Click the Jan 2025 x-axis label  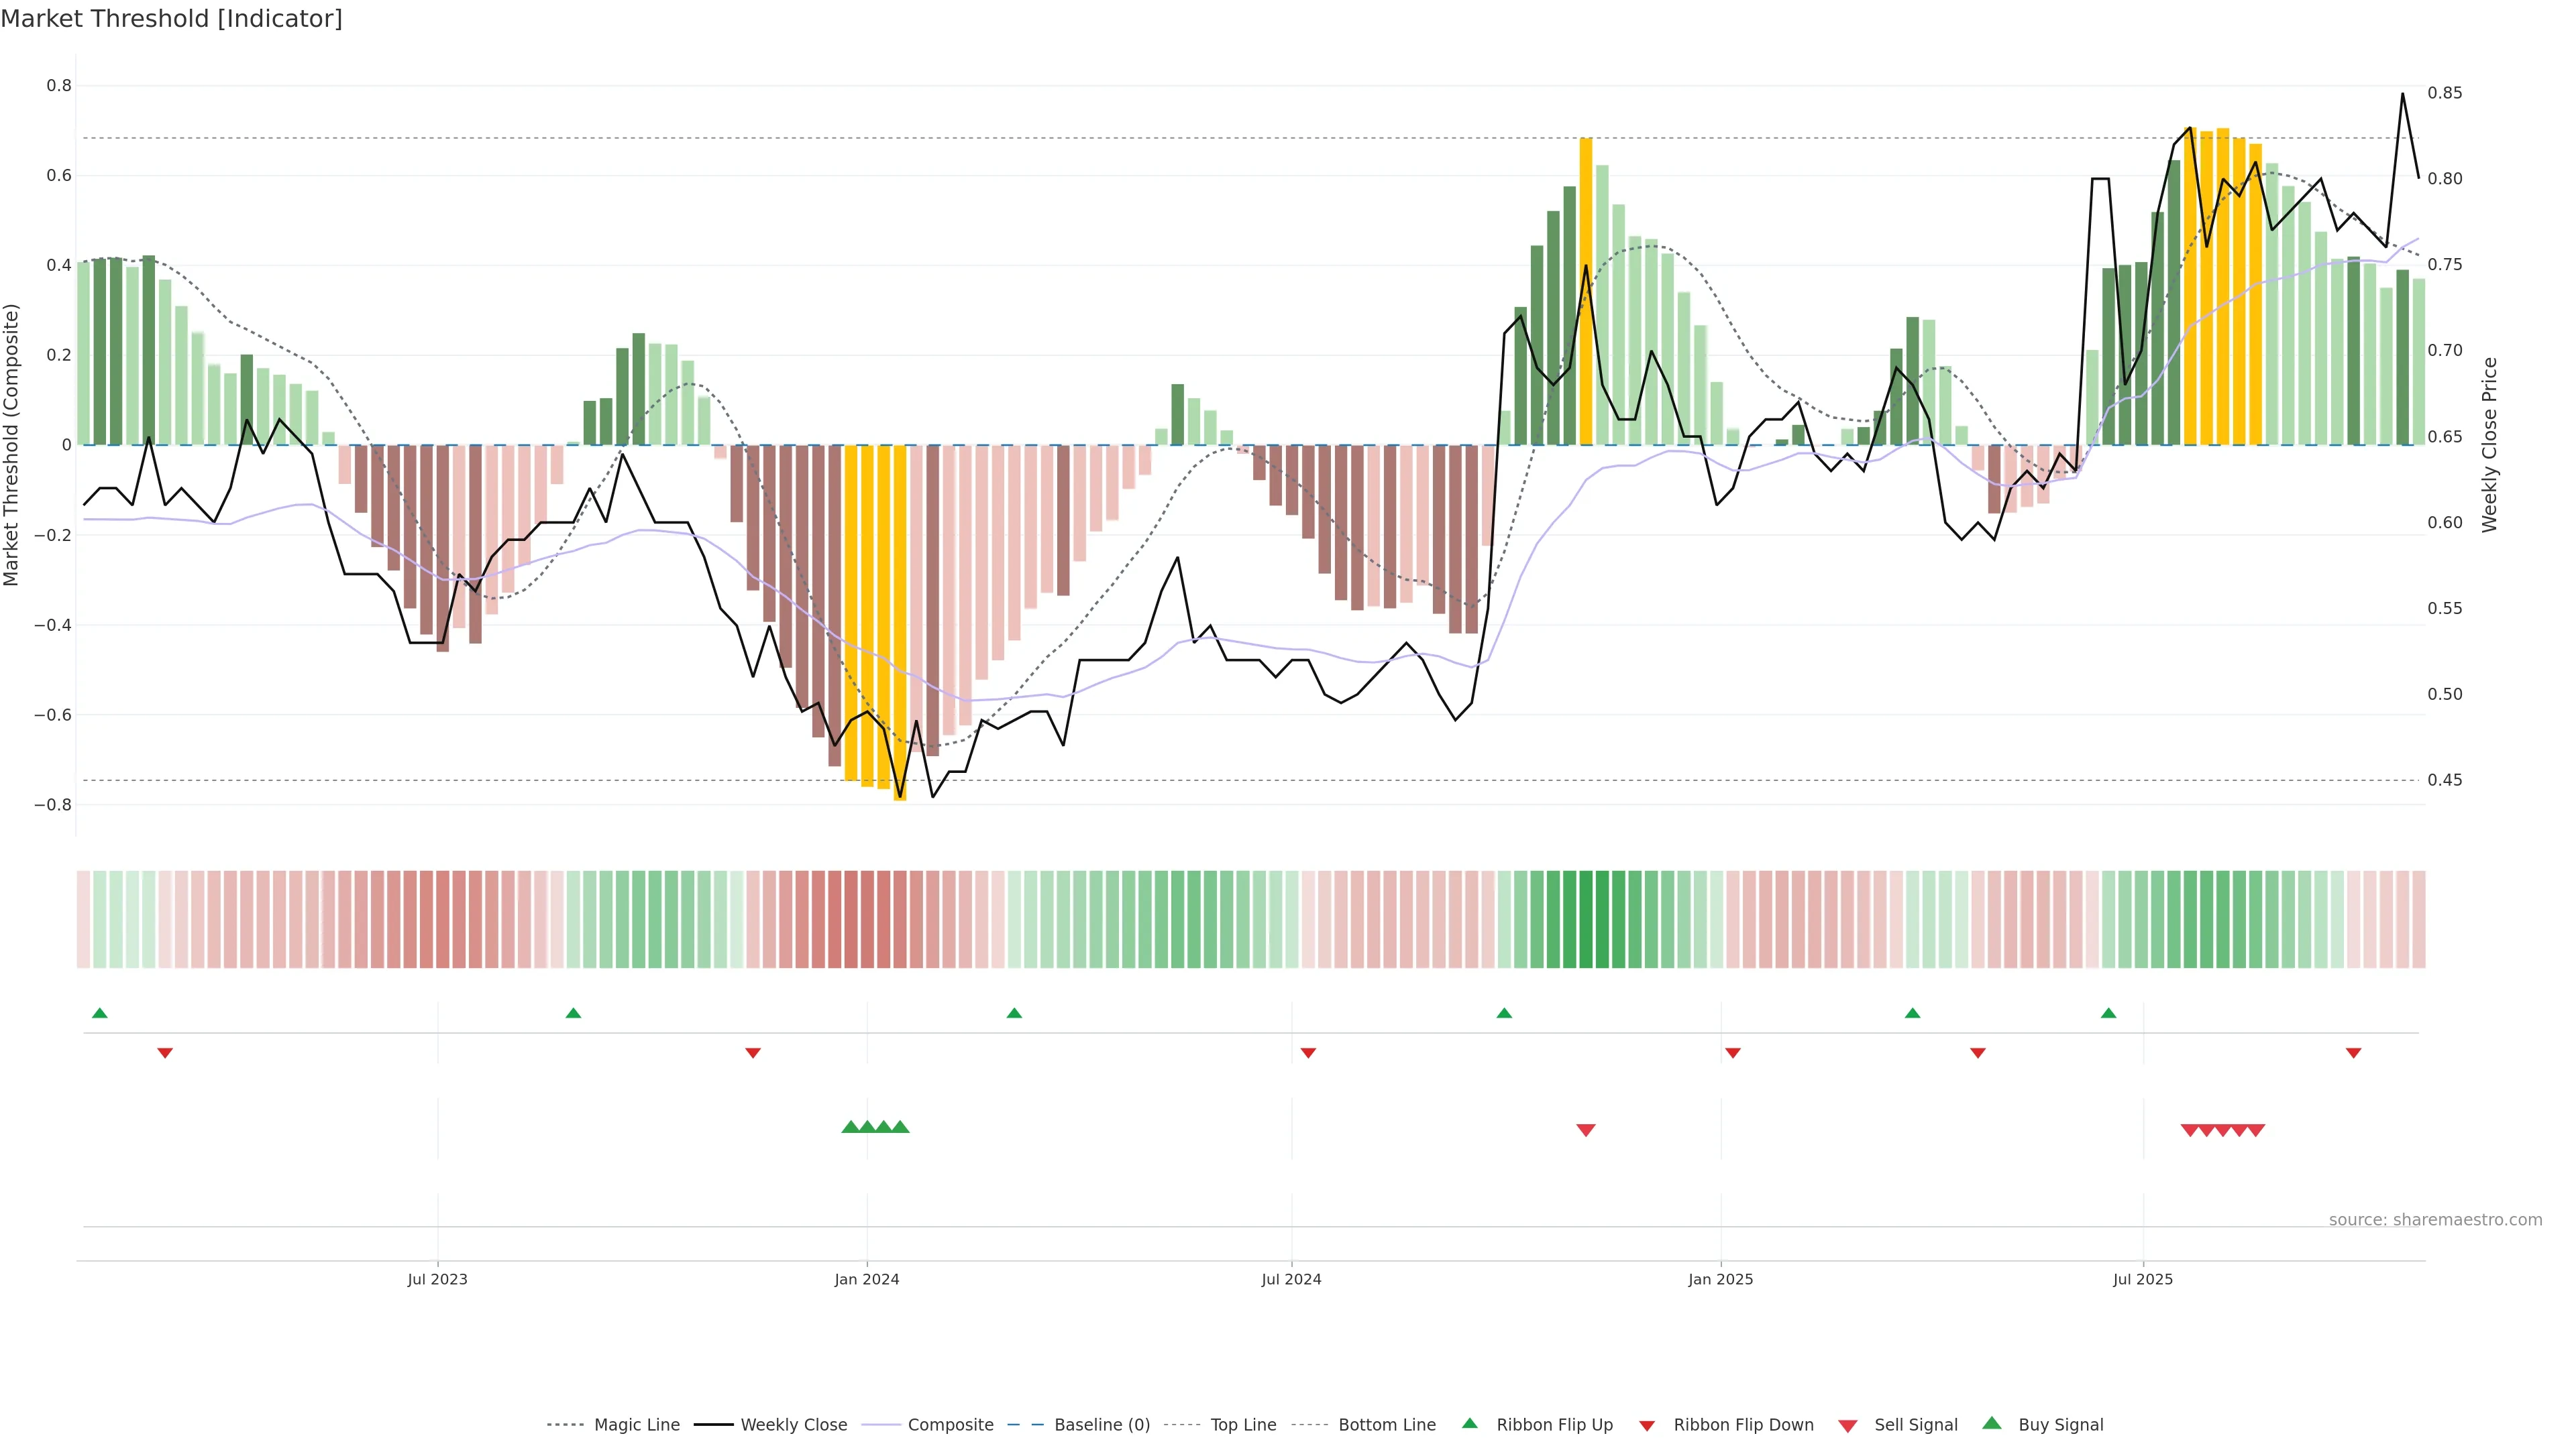click(x=1720, y=1280)
